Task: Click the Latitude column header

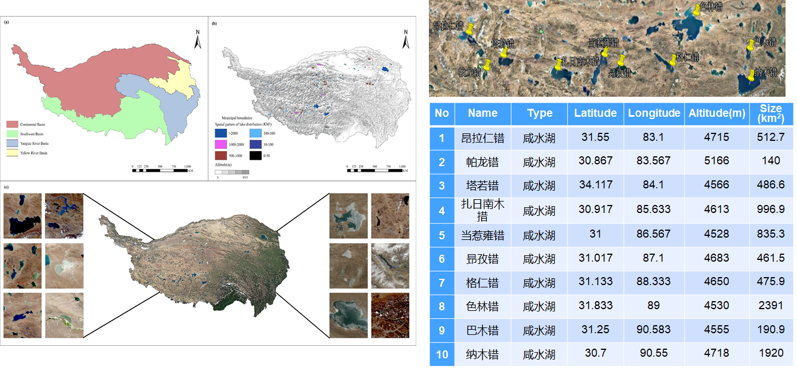Action: [595, 113]
